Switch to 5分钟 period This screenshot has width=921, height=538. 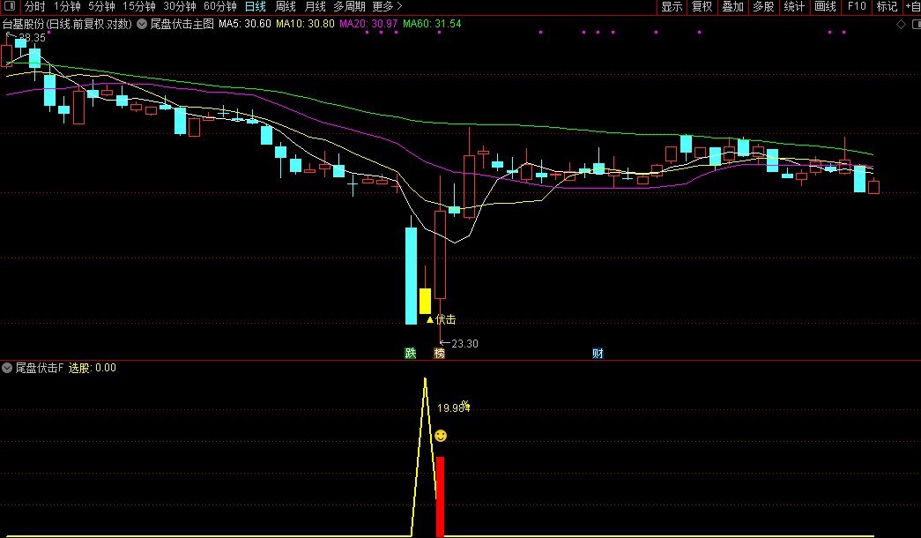click(101, 6)
